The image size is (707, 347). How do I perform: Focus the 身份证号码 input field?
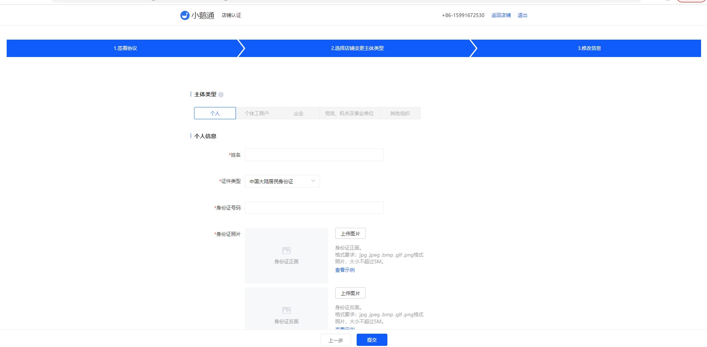tap(314, 207)
